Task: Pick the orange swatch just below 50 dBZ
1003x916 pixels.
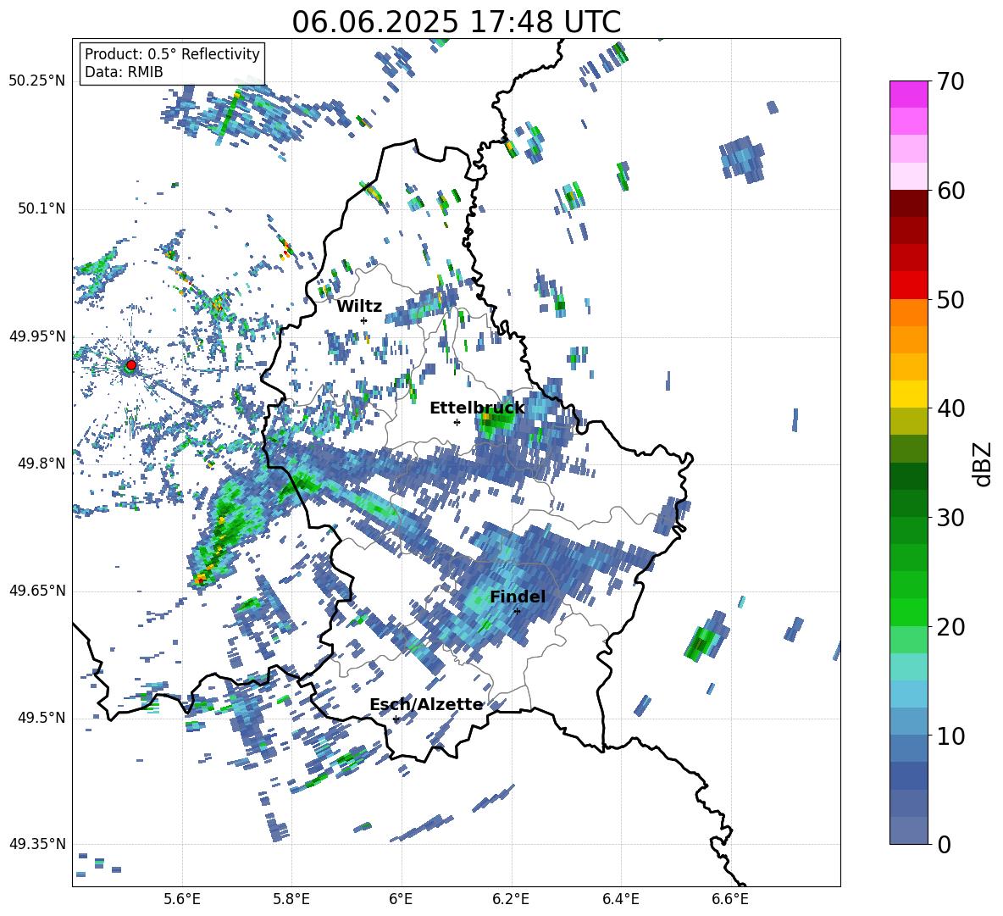Action: 908,313
